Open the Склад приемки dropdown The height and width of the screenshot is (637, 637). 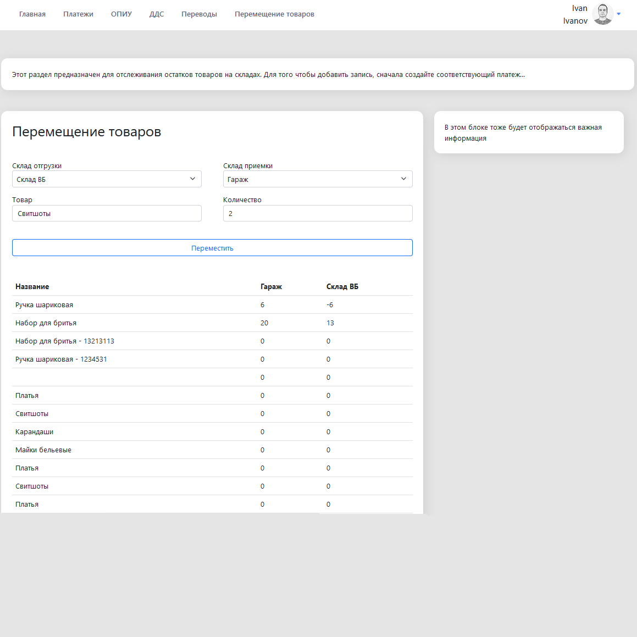tap(318, 179)
